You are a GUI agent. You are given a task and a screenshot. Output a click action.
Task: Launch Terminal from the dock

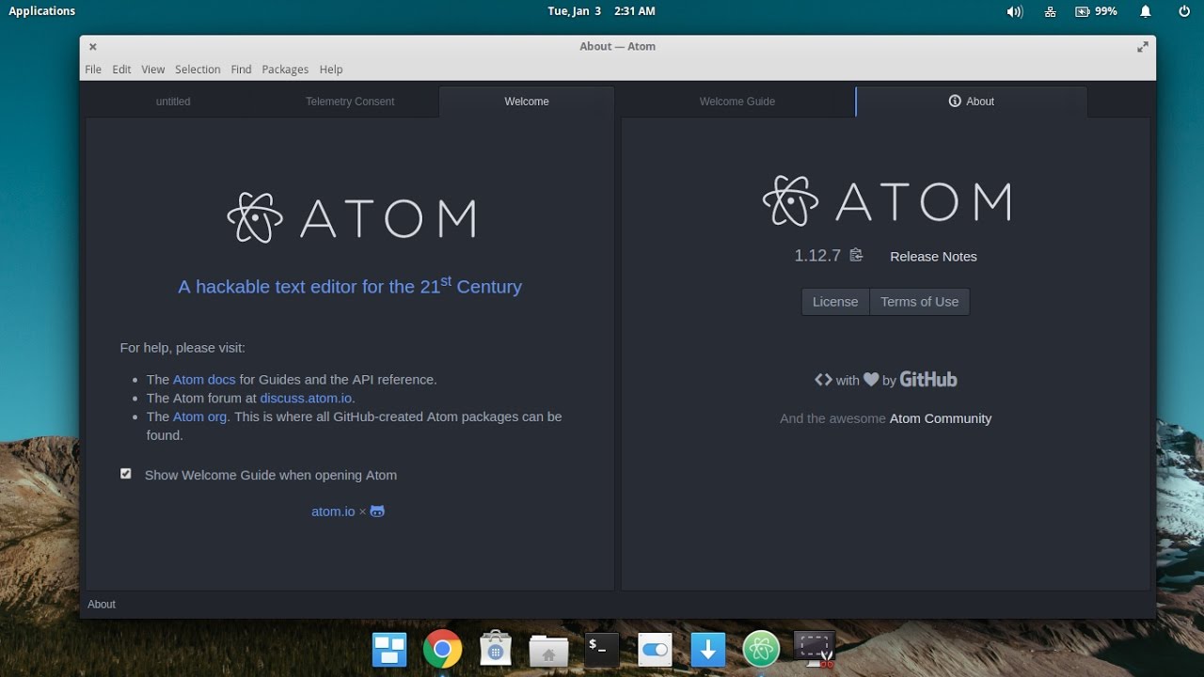602,649
